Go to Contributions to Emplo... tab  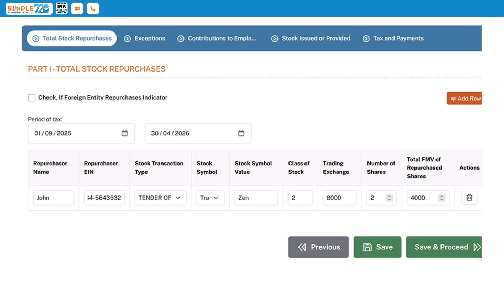coord(217,39)
